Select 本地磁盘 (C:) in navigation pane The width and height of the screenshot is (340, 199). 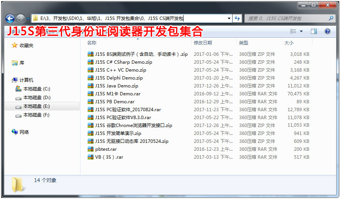pos(36,89)
